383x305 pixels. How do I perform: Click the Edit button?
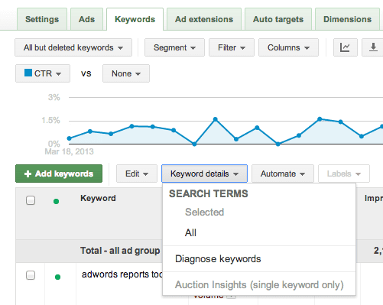pyautogui.click(x=137, y=174)
